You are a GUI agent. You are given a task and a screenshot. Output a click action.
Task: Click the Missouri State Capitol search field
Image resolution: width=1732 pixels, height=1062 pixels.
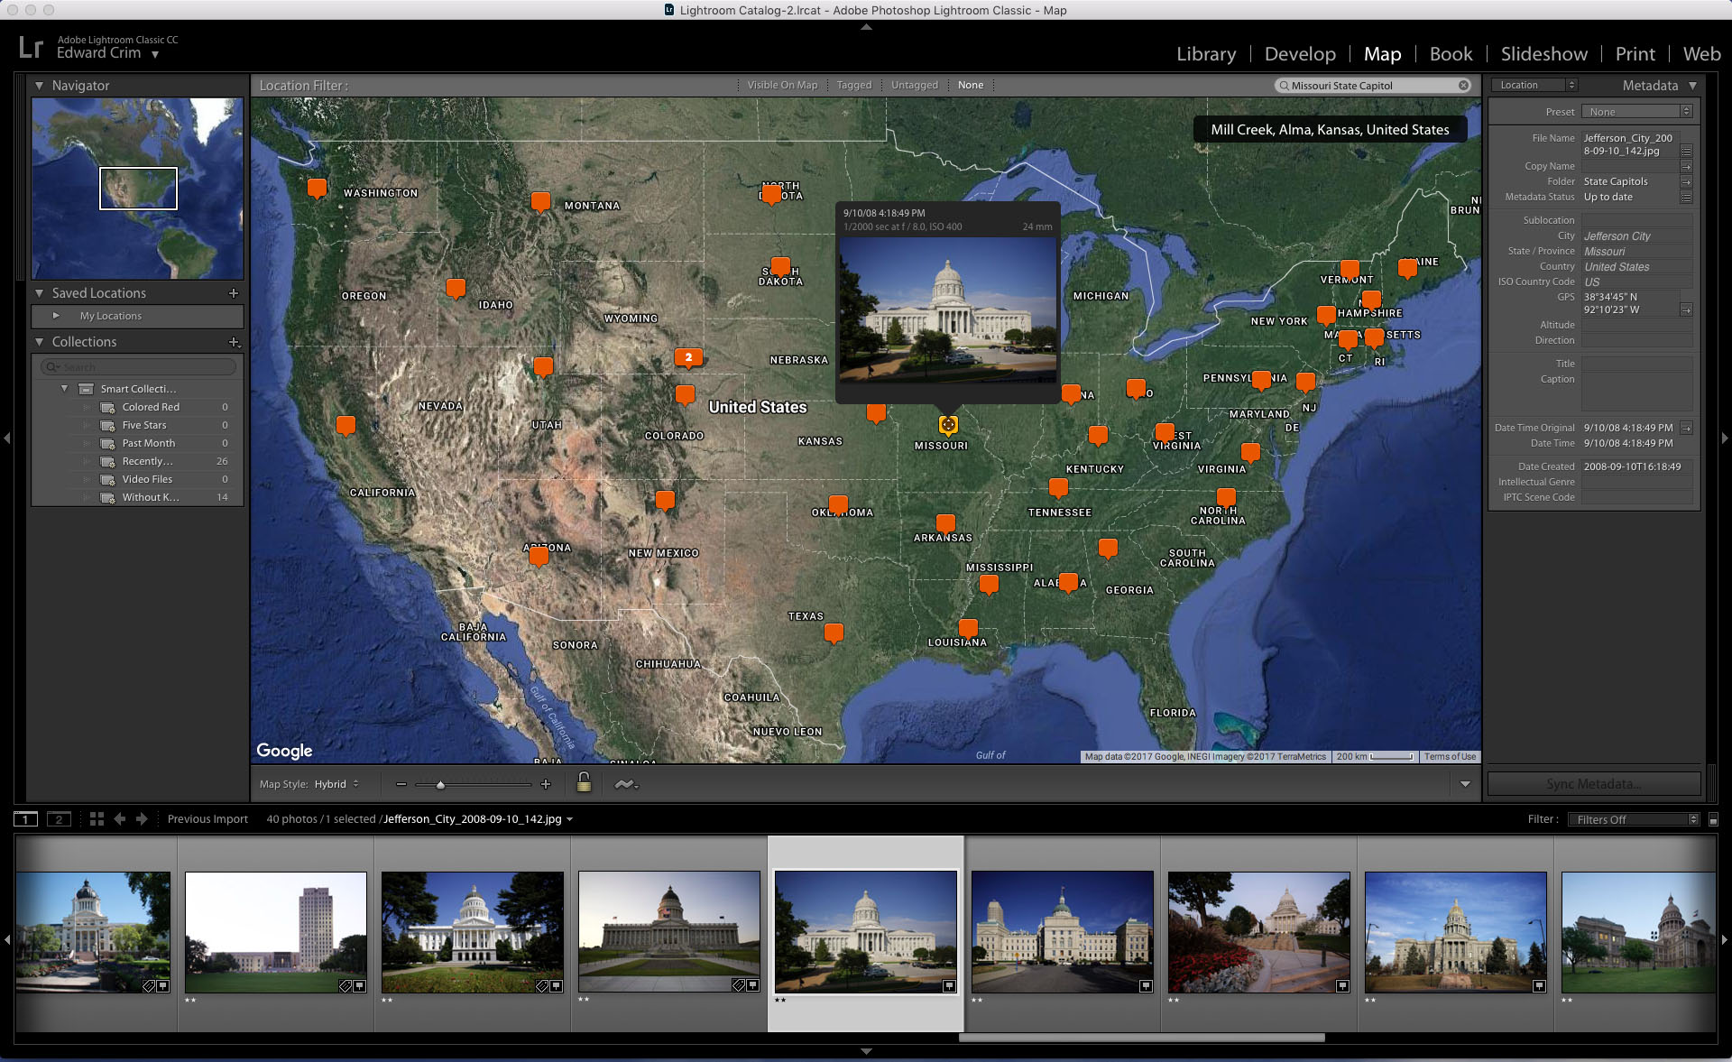click(1372, 86)
